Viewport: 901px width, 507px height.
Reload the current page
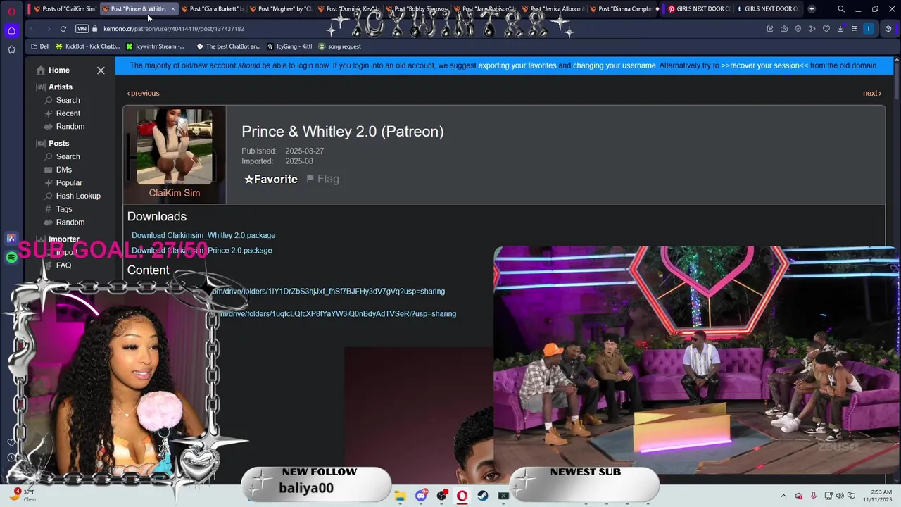63,29
